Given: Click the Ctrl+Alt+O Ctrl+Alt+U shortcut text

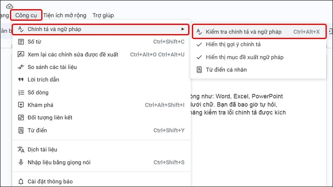Looking at the screenshot, I should (157, 54).
